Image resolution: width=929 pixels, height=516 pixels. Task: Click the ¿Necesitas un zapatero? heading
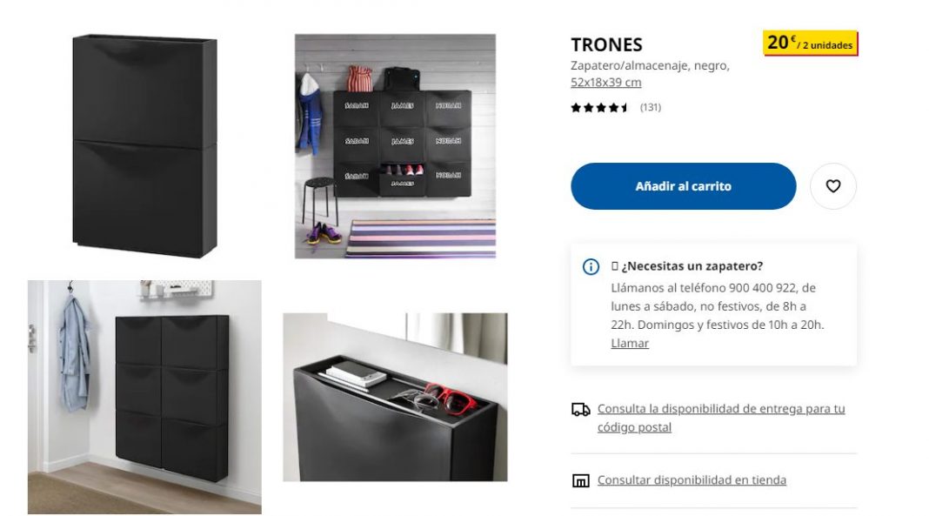pos(692,266)
